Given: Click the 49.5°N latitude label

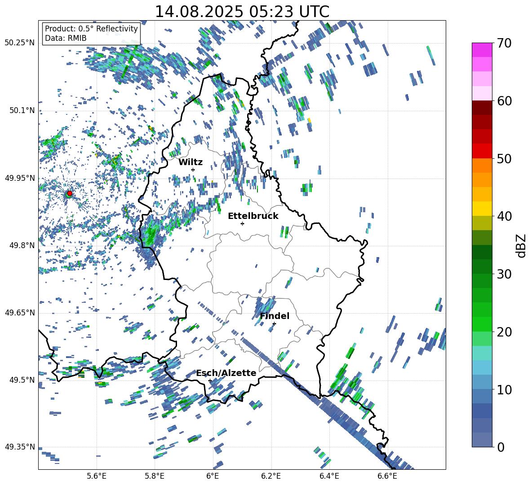Looking at the screenshot, I should point(22,380).
